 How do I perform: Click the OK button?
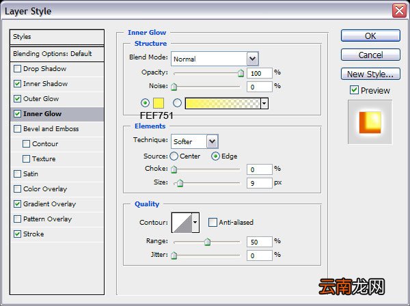pyautogui.click(x=370, y=36)
